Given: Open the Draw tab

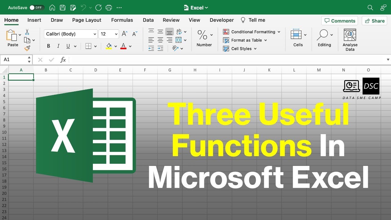Looking at the screenshot, I should click(57, 20).
